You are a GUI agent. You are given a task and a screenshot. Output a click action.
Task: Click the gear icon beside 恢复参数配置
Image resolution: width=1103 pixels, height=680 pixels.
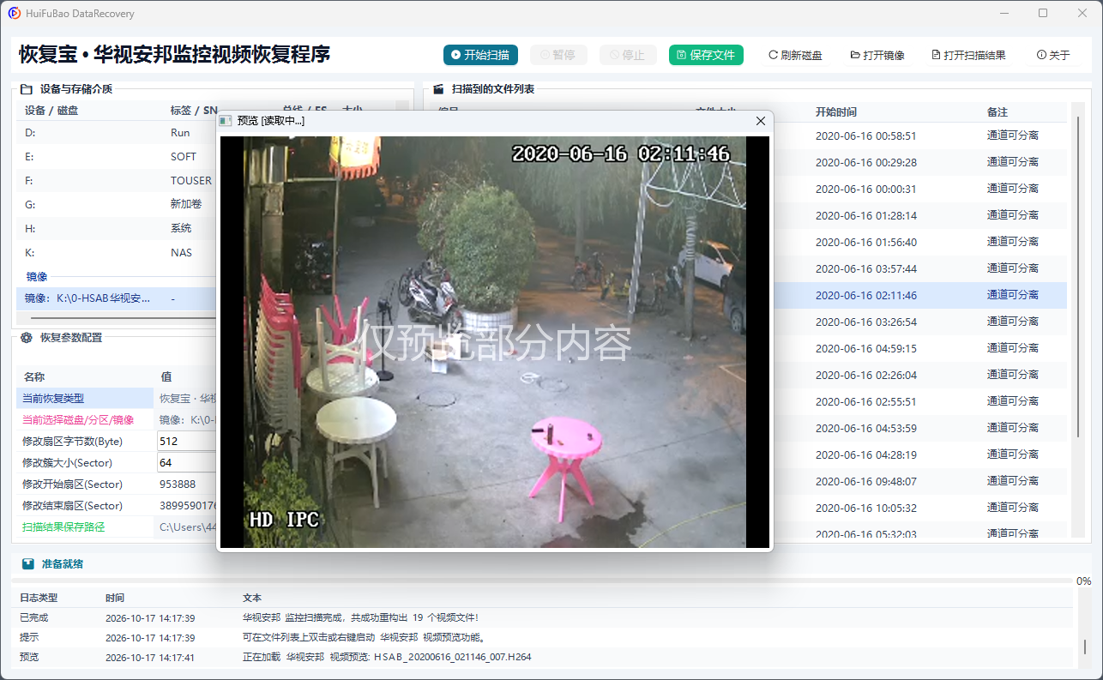pos(26,338)
